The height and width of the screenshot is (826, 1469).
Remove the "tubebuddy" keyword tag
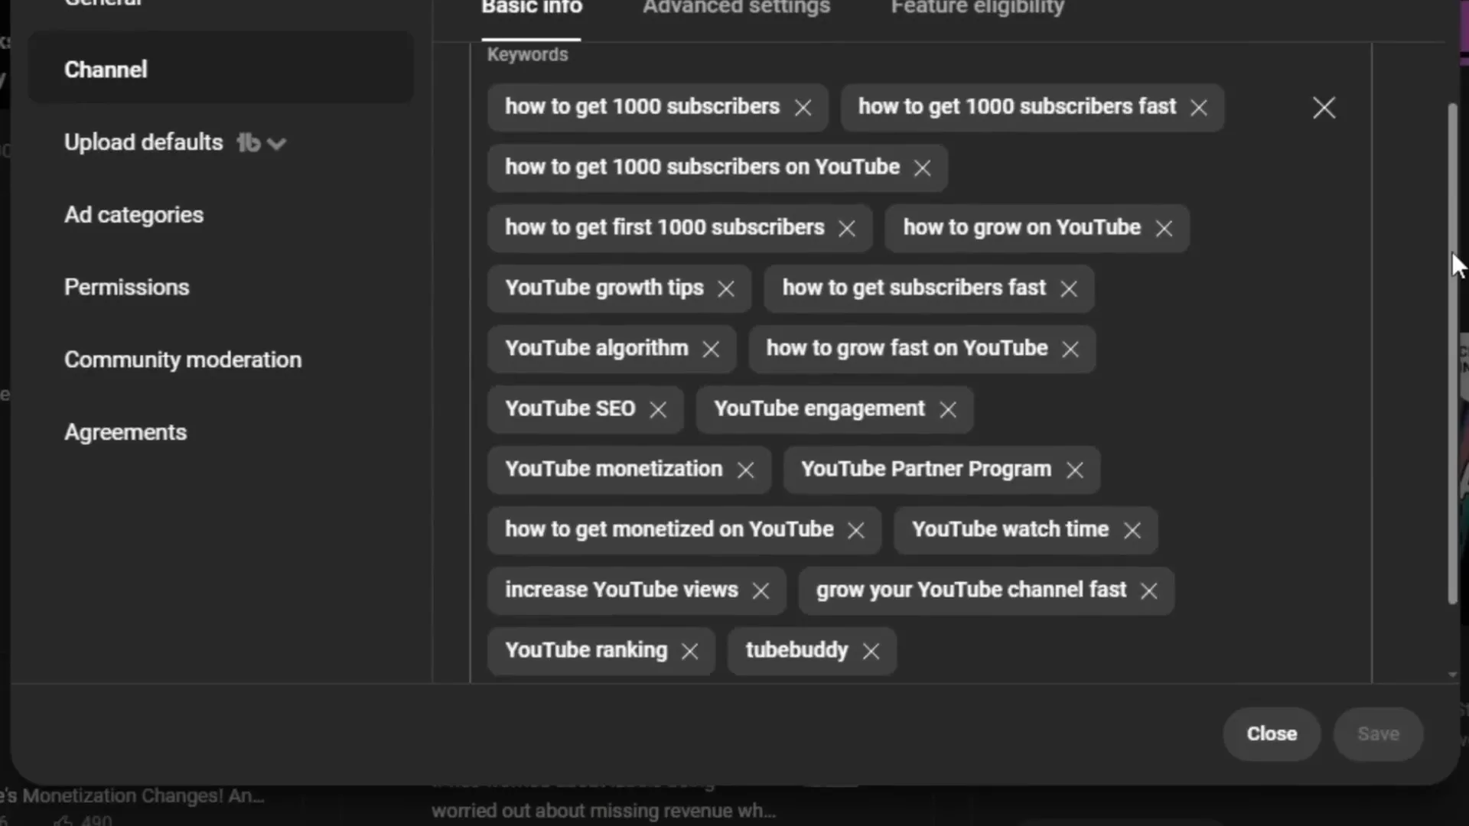(871, 651)
